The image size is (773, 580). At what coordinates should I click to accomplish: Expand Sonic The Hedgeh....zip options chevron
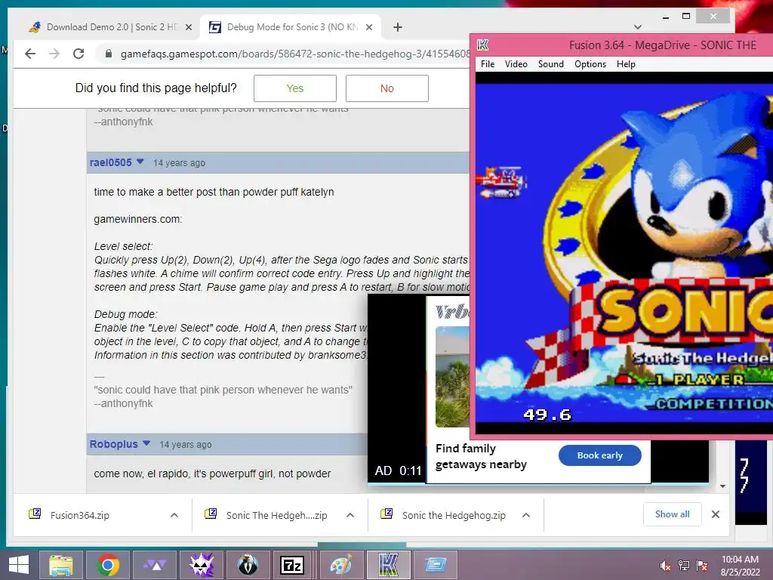pos(350,515)
